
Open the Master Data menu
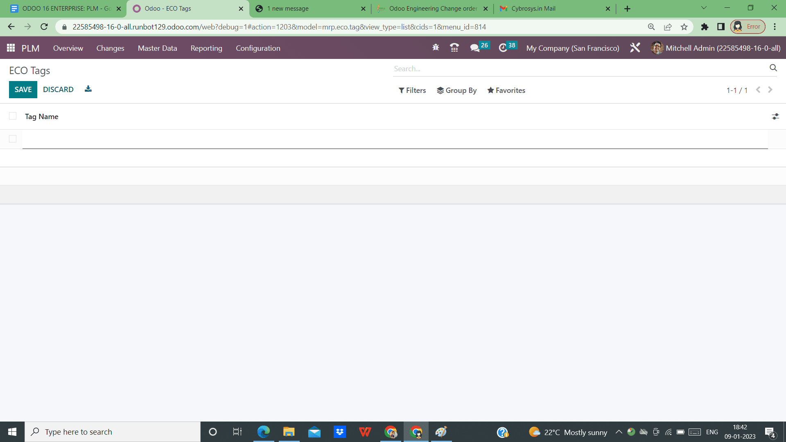point(157,48)
